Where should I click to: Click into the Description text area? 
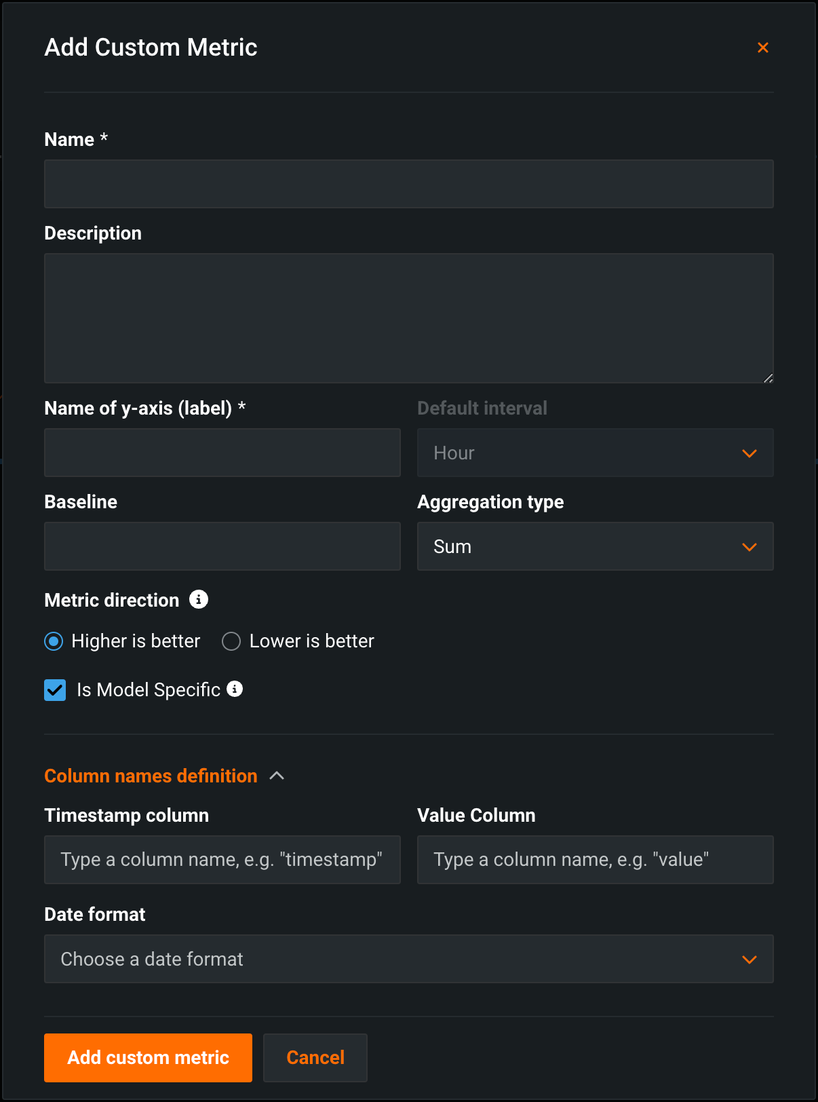tap(408, 318)
